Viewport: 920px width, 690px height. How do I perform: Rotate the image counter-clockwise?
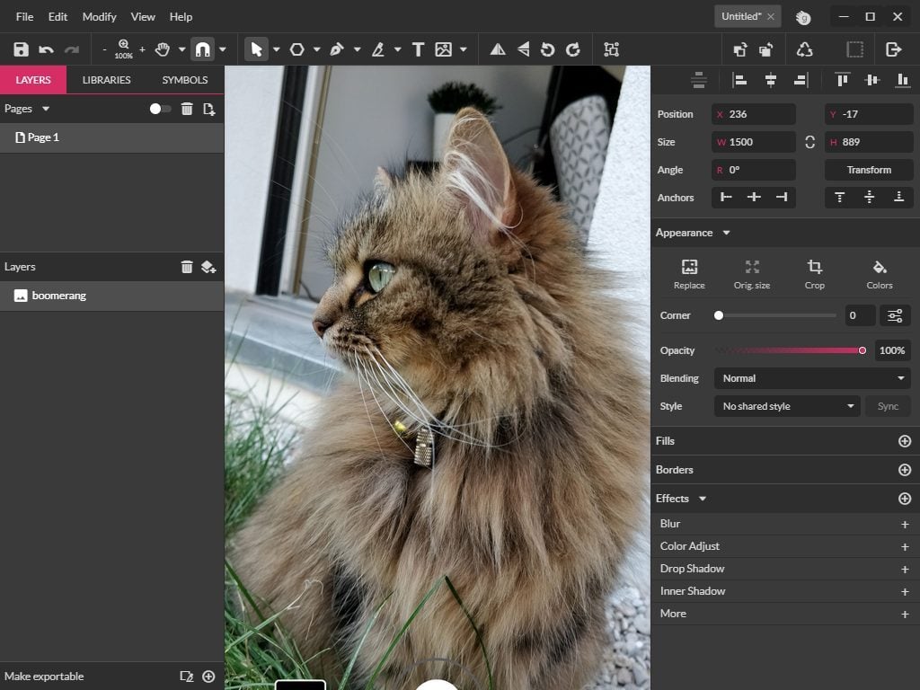coord(547,49)
